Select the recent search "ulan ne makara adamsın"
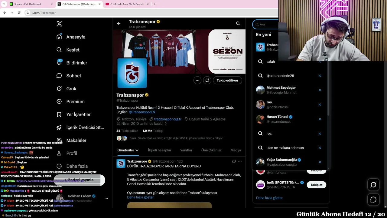The width and height of the screenshot is (387, 218). tap(285, 148)
